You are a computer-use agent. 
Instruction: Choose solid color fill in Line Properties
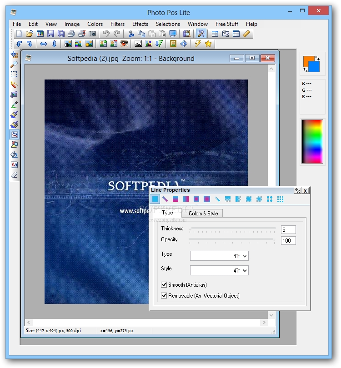[155, 199]
